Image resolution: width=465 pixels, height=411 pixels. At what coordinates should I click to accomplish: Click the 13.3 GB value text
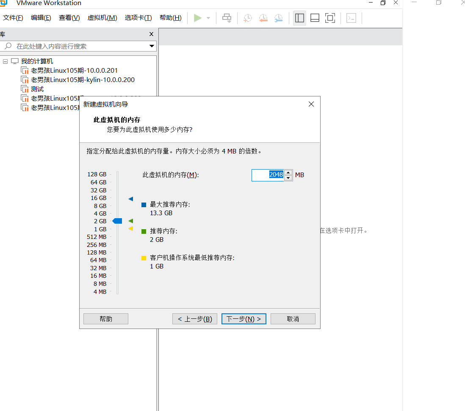pos(161,213)
